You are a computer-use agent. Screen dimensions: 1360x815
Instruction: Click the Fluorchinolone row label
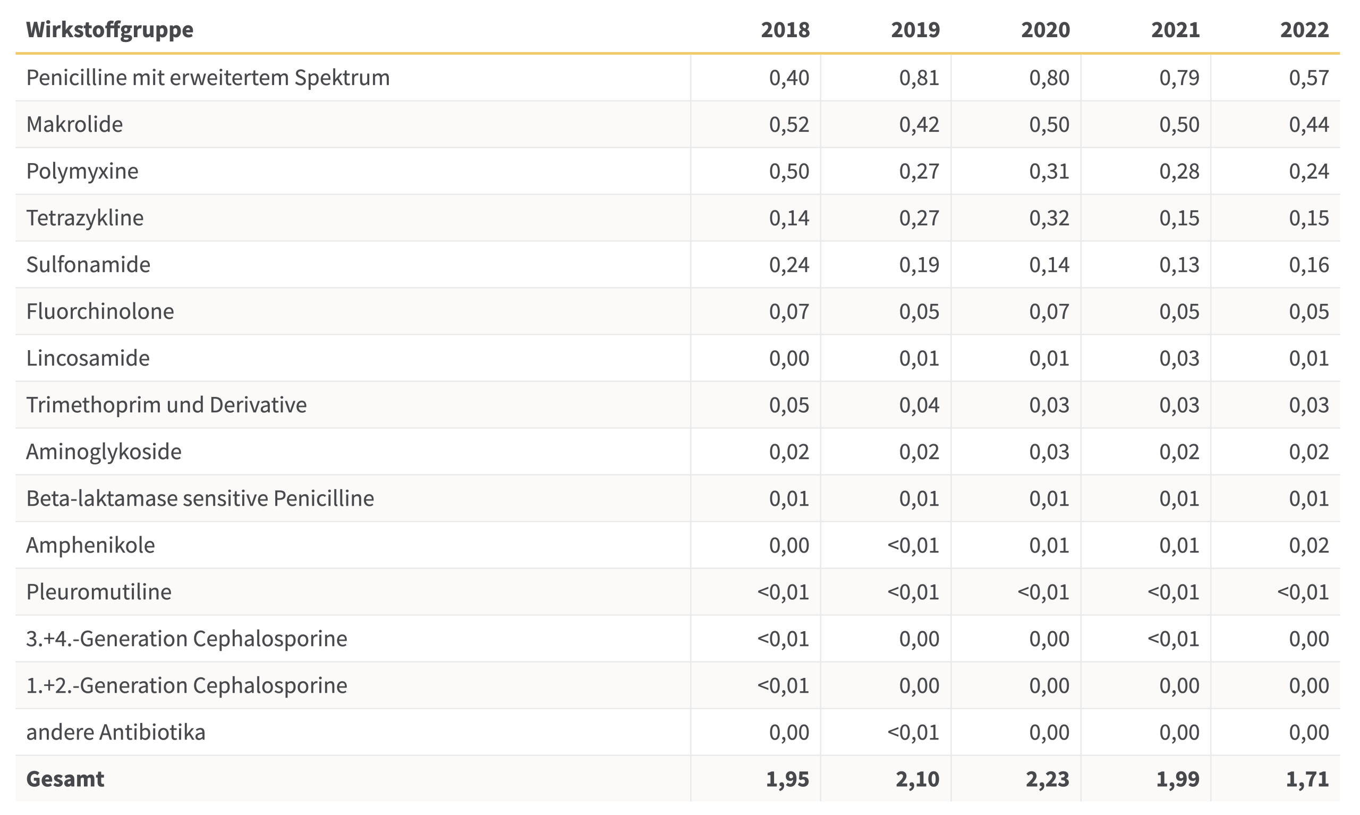[100, 311]
